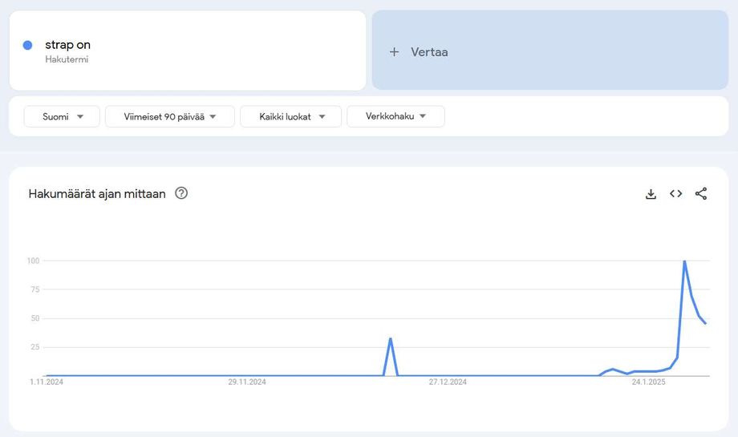
Task: Click the plus icon beside Vertaa
Action: click(x=394, y=52)
